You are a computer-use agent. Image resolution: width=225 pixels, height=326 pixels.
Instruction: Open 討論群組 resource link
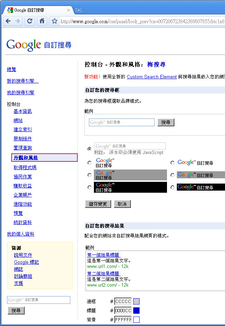23,276
